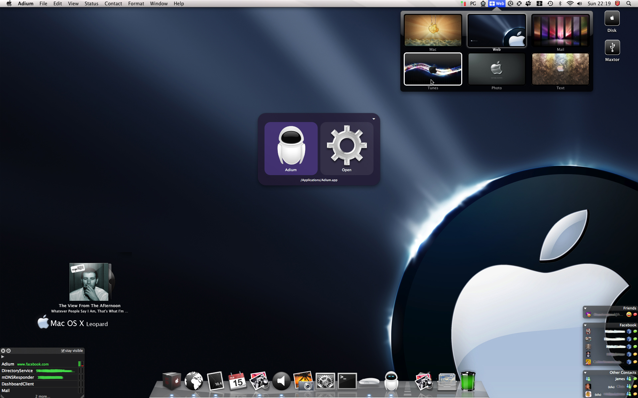Open the Format menu
This screenshot has width=638, height=398.
pos(136,4)
